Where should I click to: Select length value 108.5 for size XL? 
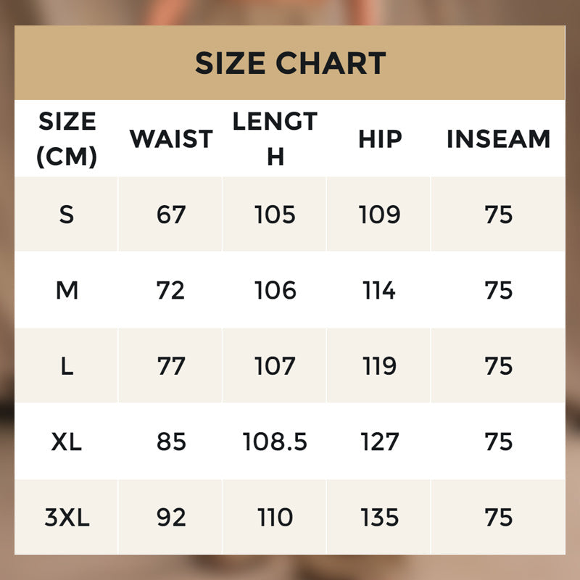coord(275,442)
